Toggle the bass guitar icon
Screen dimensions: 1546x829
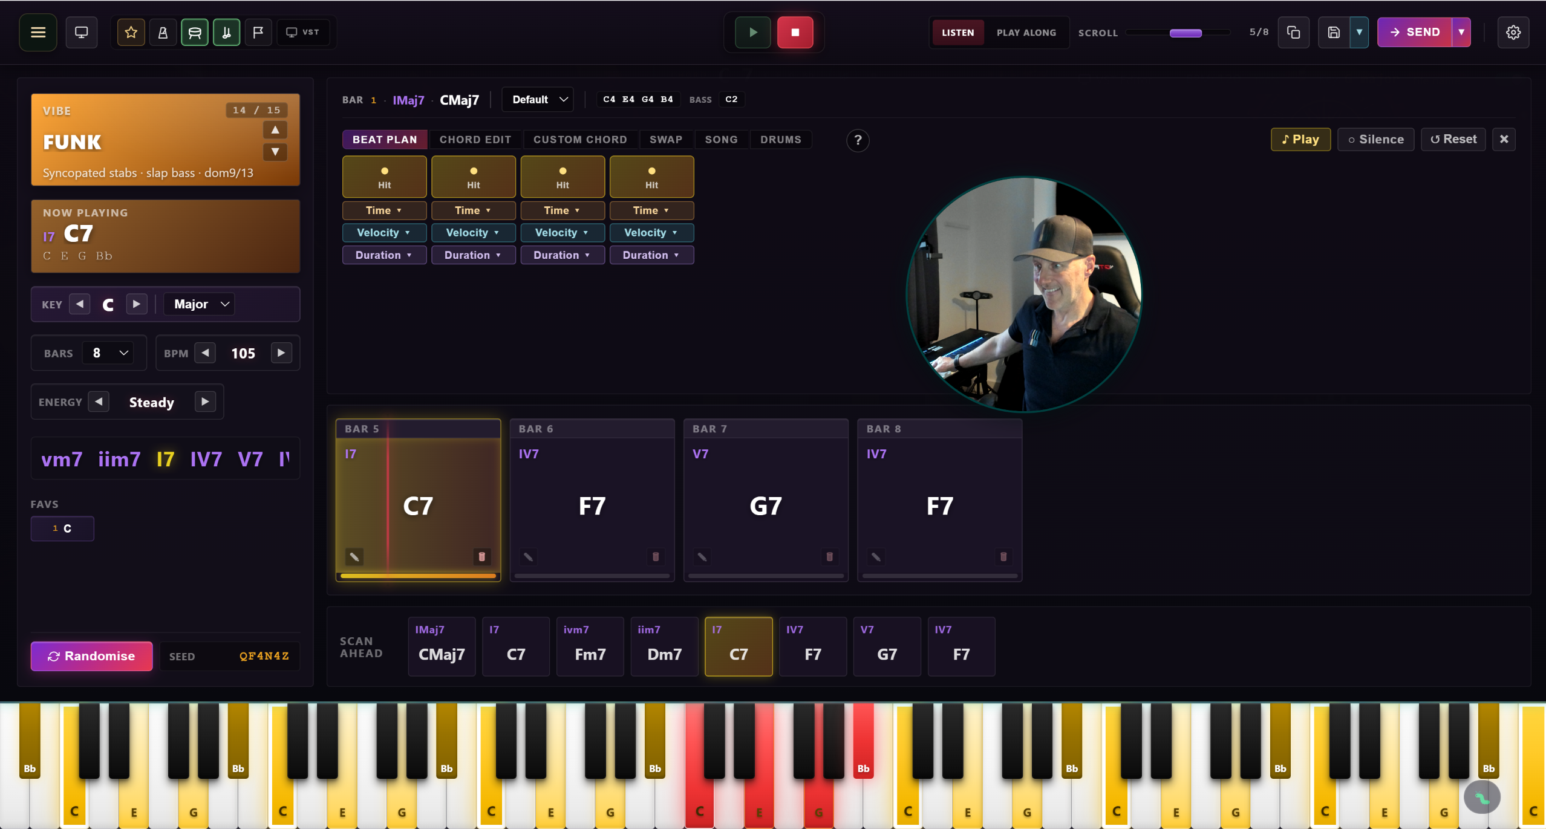pos(226,32)
